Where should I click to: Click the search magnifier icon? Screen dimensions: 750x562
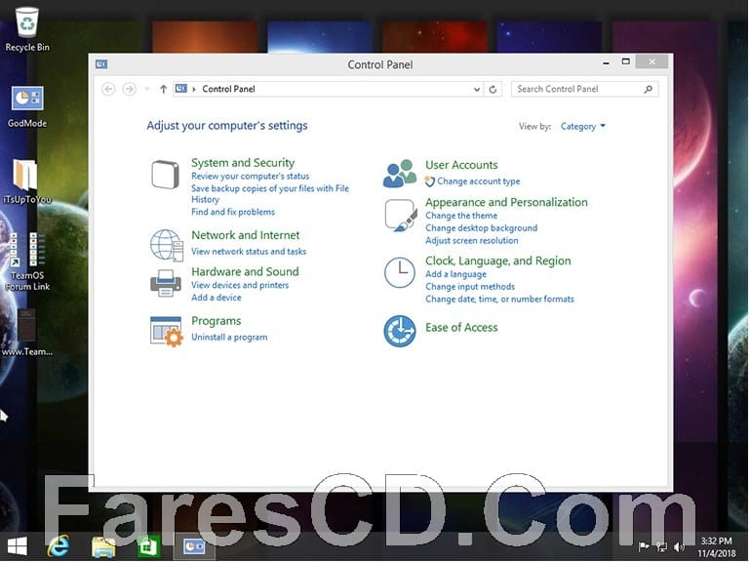coord(649,89)
